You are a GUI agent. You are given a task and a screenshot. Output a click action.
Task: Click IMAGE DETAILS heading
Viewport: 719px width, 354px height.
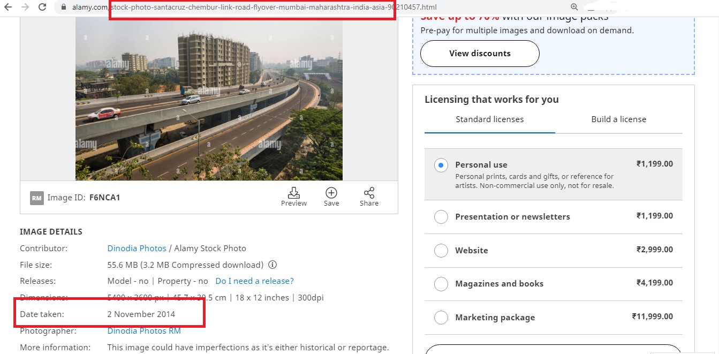pyautogui.click(x=51, y=232)
